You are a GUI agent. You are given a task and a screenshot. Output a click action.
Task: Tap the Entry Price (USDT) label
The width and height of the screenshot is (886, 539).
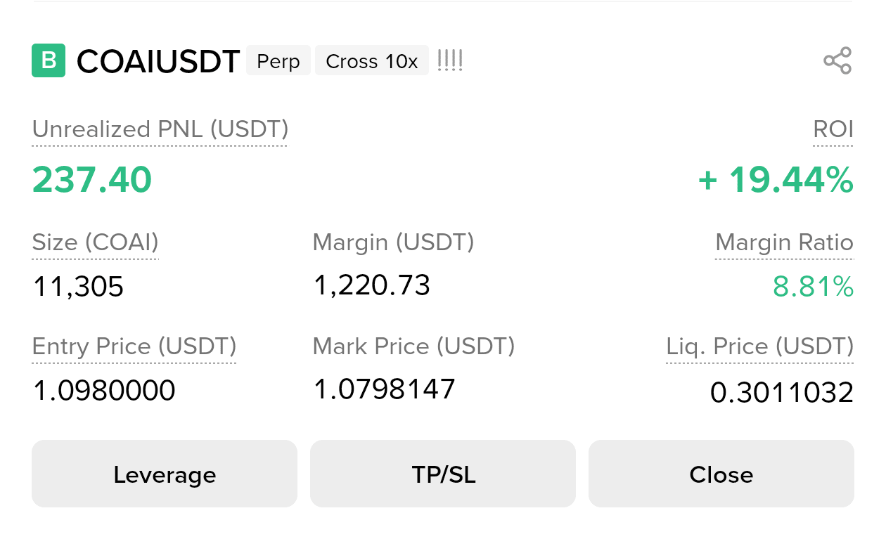pyautogui.click(x=134, y=346)
